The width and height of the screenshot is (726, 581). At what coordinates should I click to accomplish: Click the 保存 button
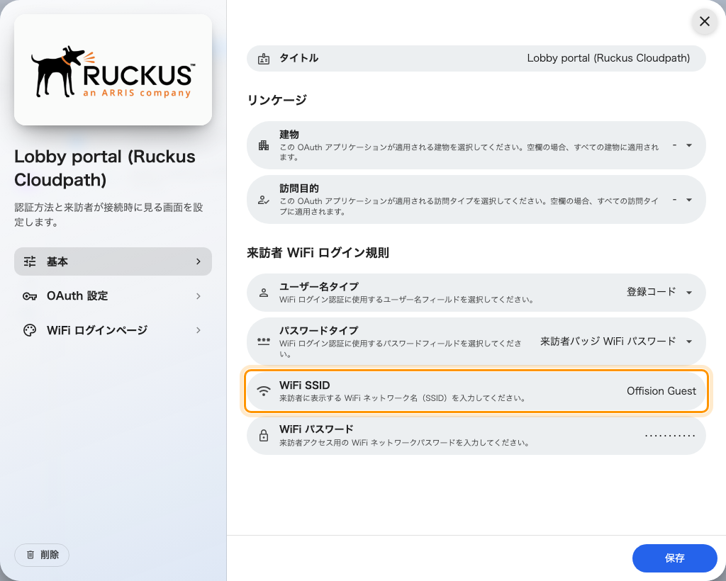pos(675,558)
